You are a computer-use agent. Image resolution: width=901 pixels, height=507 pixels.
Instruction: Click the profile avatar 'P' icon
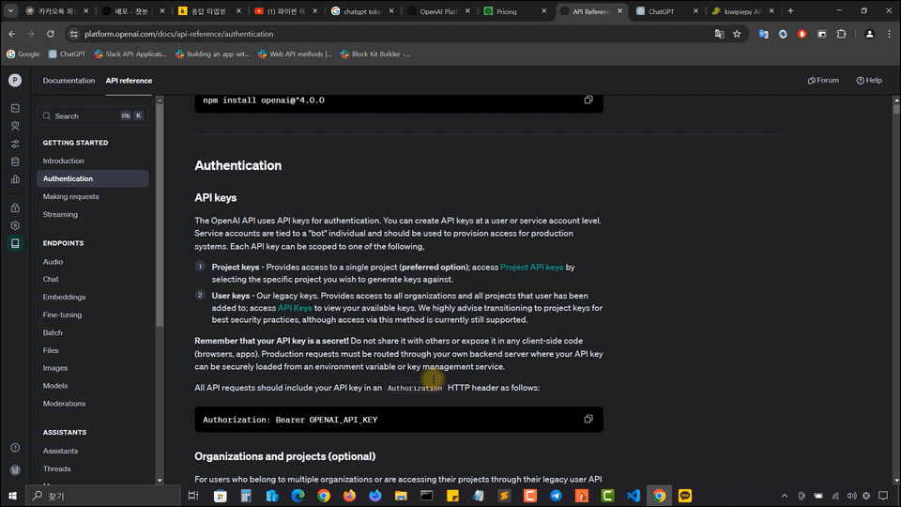15,81
